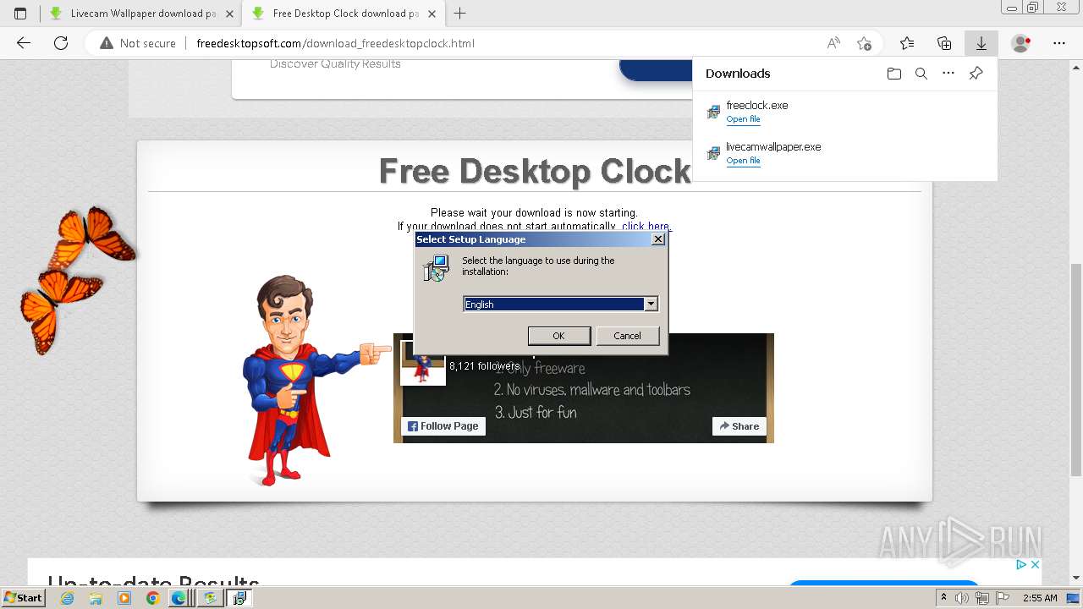Click the volume speaker tray icon

pyautogui.click(x=963, y=598)
